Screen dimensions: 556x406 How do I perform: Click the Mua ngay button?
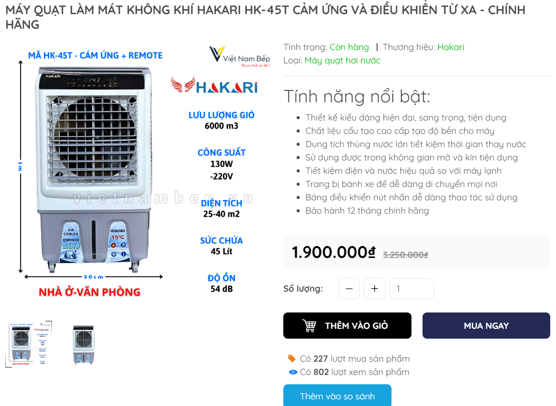point(486,326)
